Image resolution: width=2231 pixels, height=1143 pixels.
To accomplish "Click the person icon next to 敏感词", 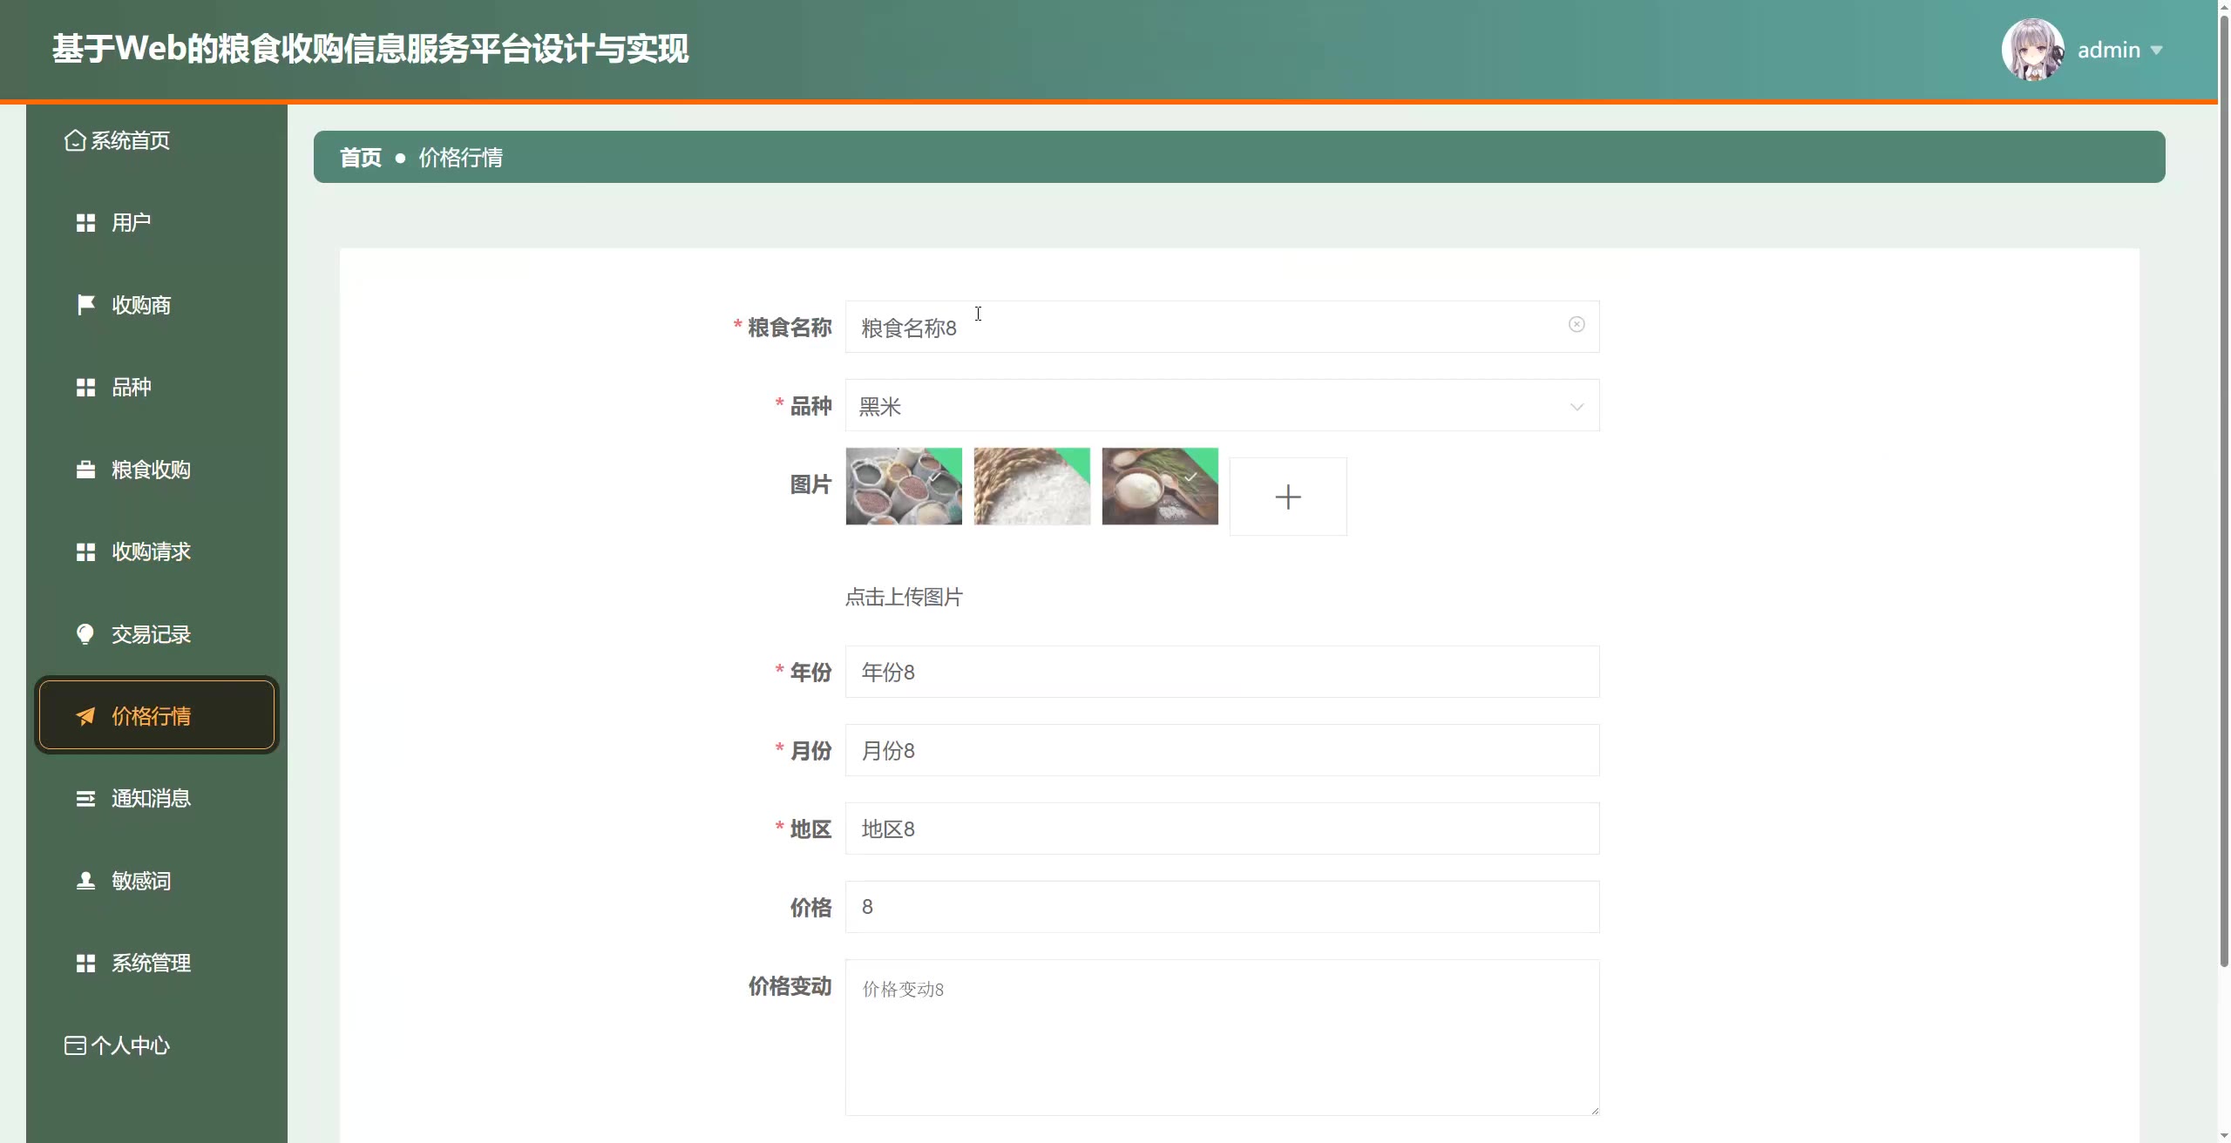I will pyautogui.click(x=85, y=881).
